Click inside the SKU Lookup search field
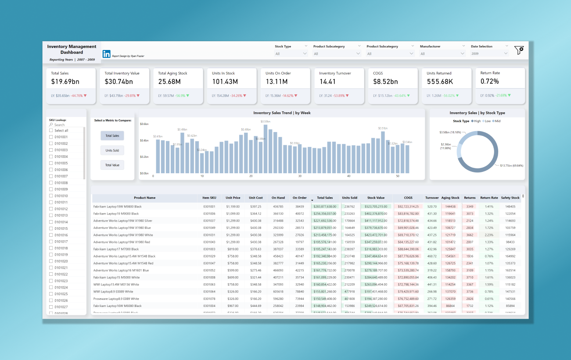Screen dimensions: 571x360 (68, 125)
